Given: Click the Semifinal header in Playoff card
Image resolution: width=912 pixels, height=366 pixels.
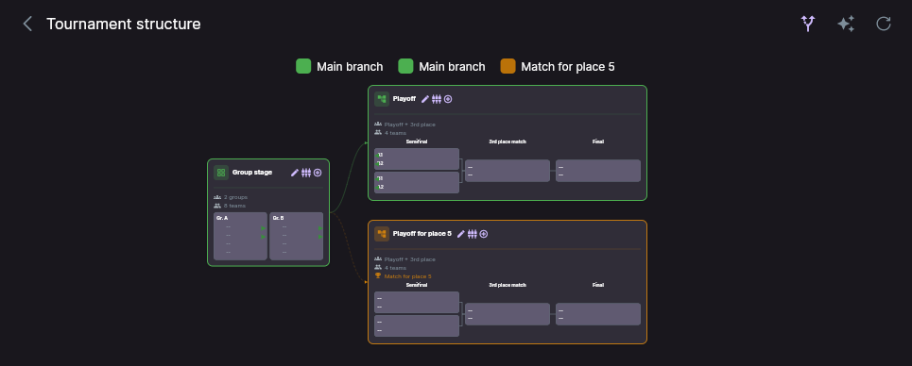Looking at the screenshot, I should [x=417, y=141].
